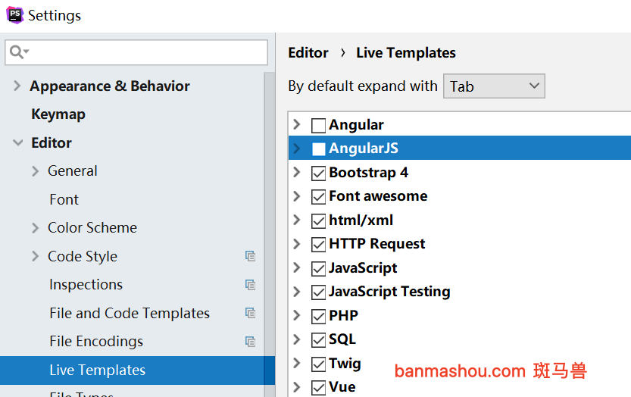Viewport: 631px width, 397px height.
Task: Uncheck the HTTP Request template group
Action: point(318,245)
